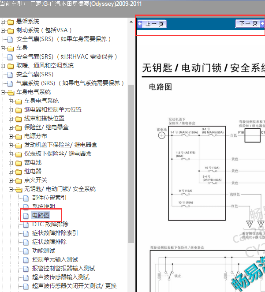Open the 报警控制警报器输入测试 page
Image resolution: width=265 pixels, height=292 pixels.
point(63,268)
